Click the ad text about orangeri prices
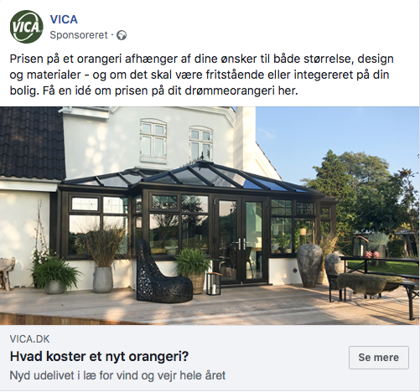 point(202,75)
